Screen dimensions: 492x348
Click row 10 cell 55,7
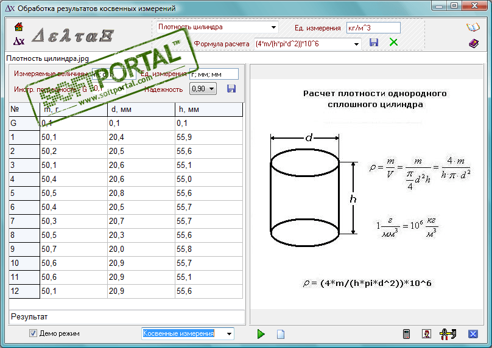209,263
